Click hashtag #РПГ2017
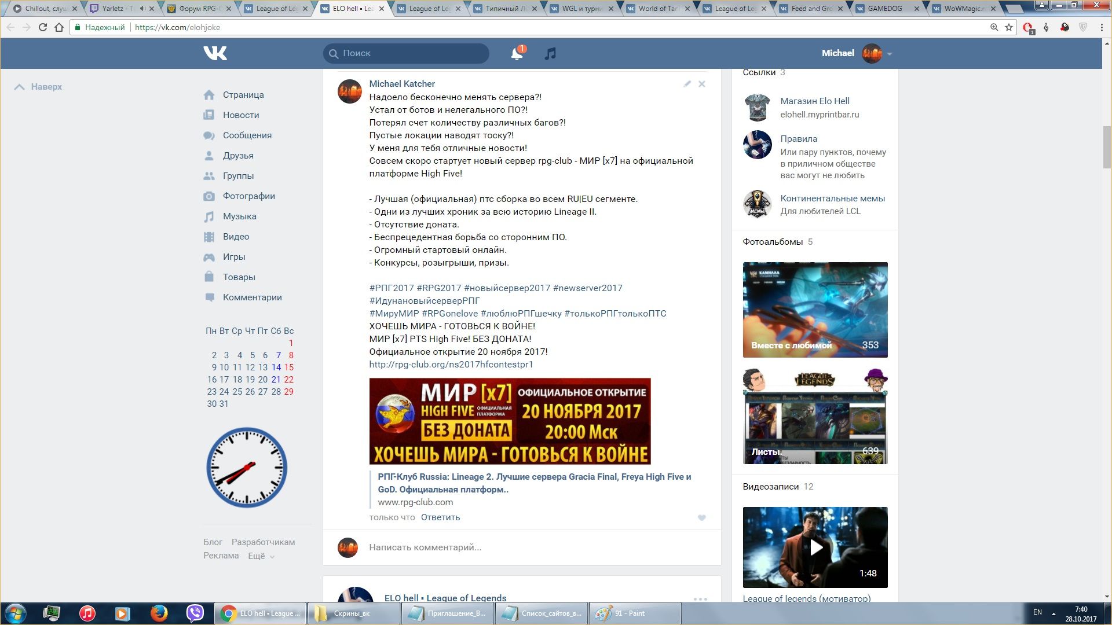1112x625 pixels. (x=392, y=288)
